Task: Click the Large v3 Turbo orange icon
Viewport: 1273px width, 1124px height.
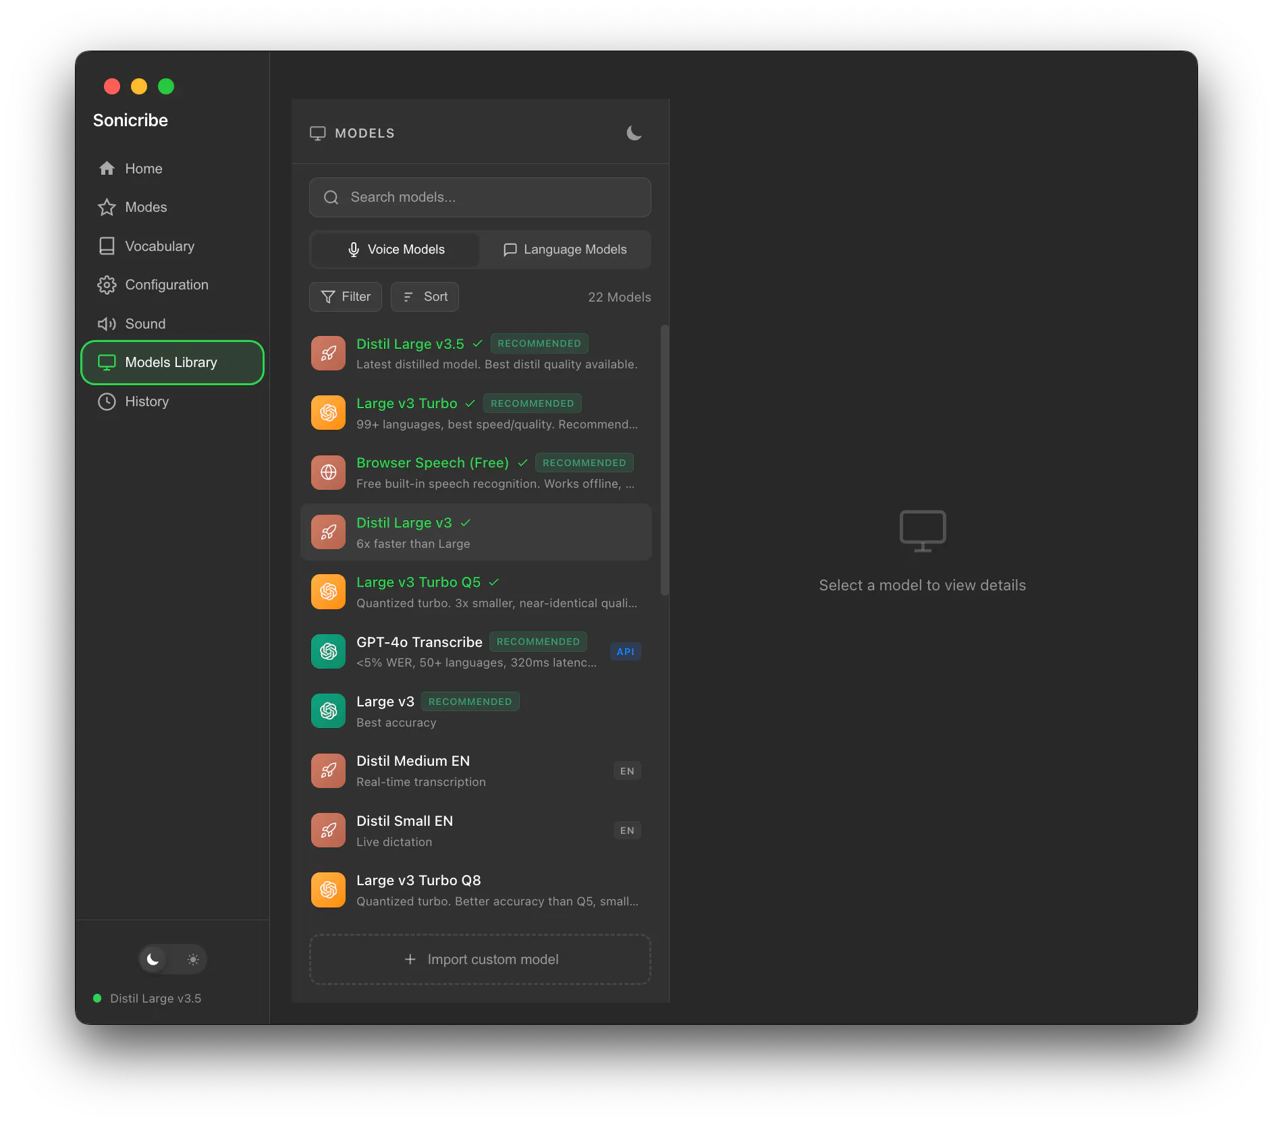Action: [x=328, y=413]
